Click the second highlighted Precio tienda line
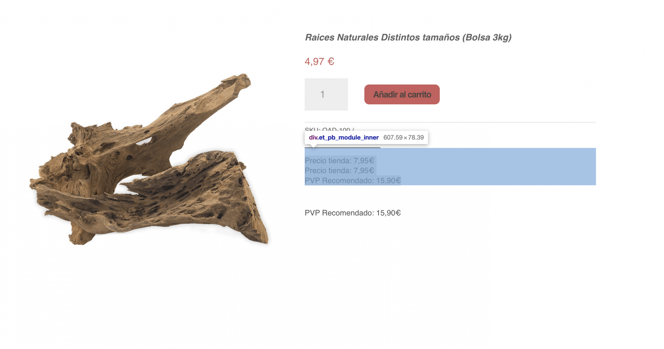This screenshot has width=664, height=349. (339, 170)
